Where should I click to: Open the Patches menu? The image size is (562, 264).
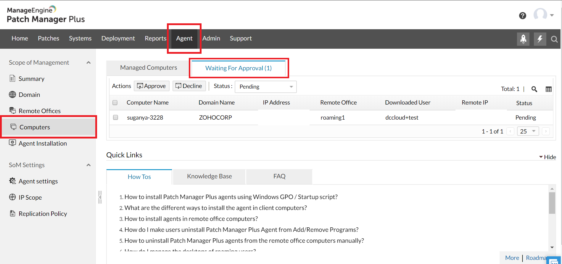coord(49,38)
